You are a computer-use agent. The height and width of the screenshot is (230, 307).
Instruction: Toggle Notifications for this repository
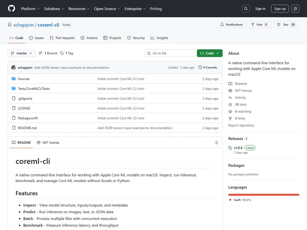[231, 25]
